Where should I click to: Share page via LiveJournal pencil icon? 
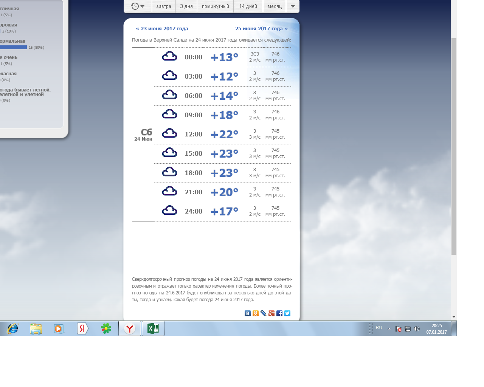coord(264,313)
